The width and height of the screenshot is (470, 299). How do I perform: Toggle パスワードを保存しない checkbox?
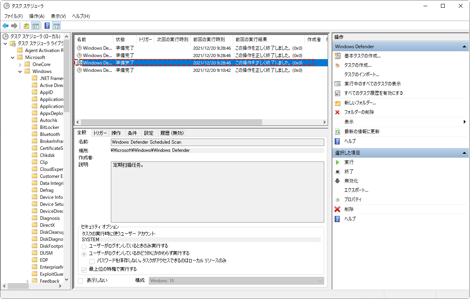click(x=92, y=261)
